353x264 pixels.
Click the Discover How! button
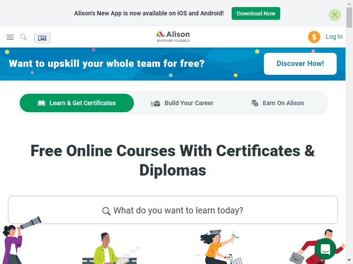[300, 64]
